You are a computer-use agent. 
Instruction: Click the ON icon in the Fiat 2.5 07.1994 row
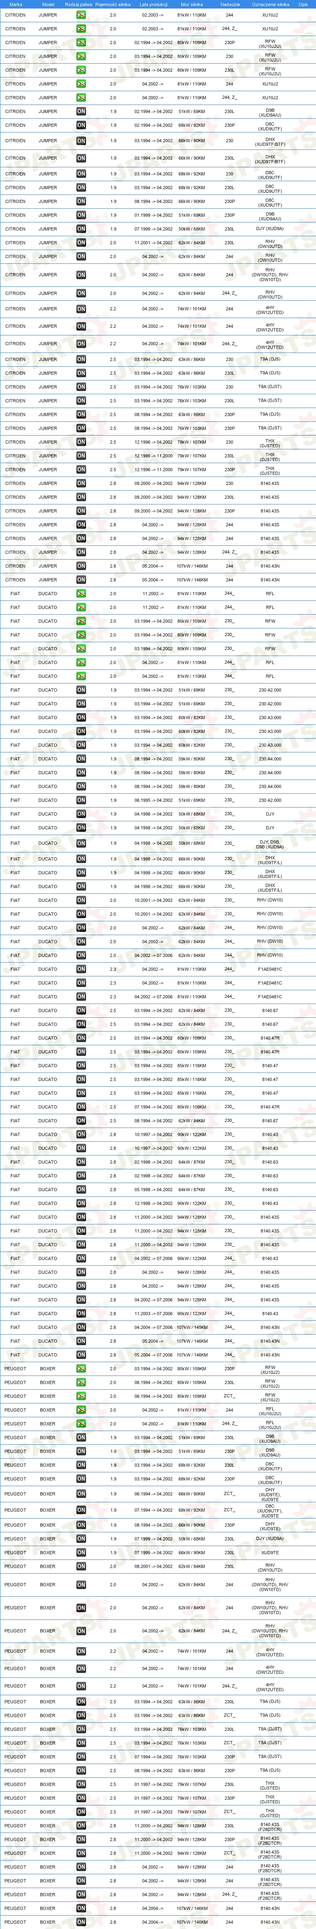coord(81,1107)
